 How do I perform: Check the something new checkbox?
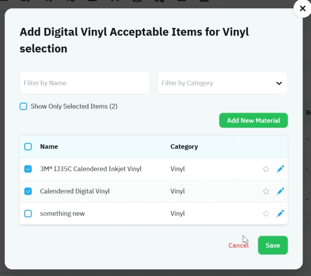tap(28, 214)
